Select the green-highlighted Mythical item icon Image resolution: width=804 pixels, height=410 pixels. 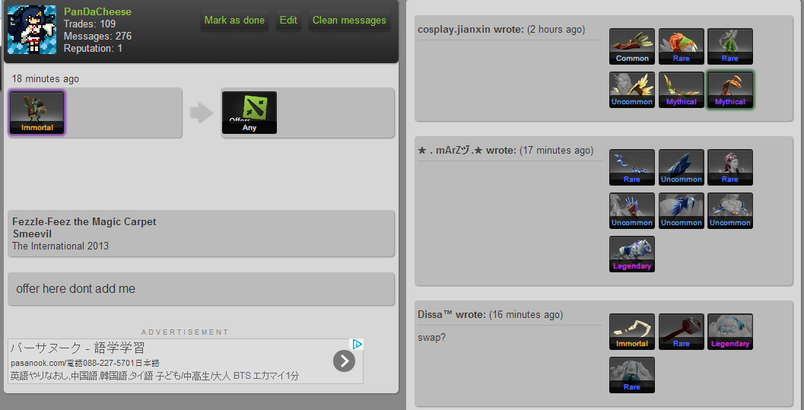click(730, 91)
